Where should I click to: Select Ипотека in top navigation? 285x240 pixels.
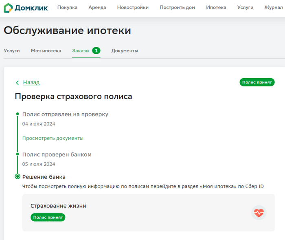216,7
